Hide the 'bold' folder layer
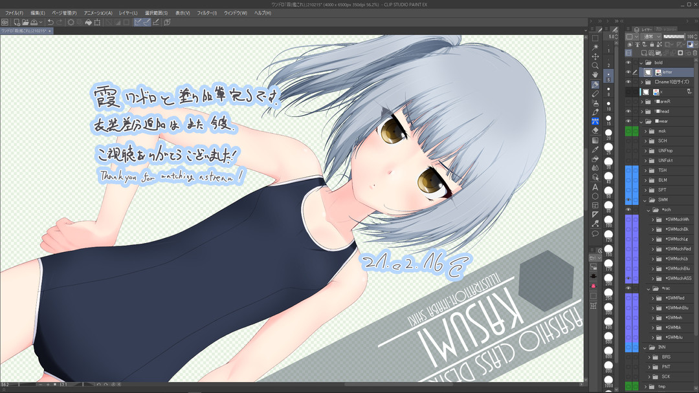This screenshot has height=393, width=699. tap(628, 63)
